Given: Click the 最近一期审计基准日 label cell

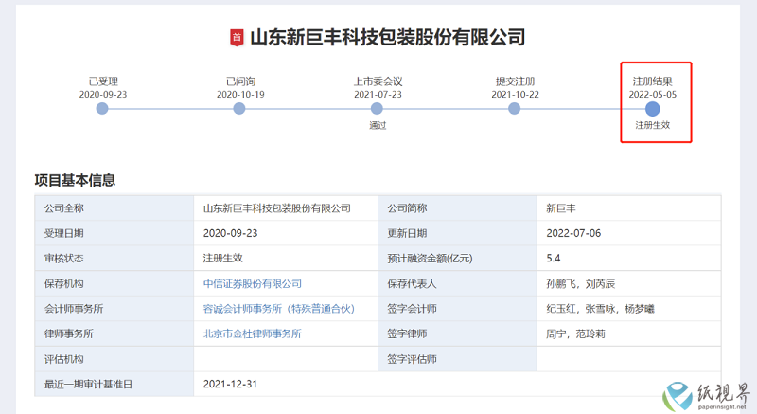Looking at the screenshot, I should tap(114, 384).
